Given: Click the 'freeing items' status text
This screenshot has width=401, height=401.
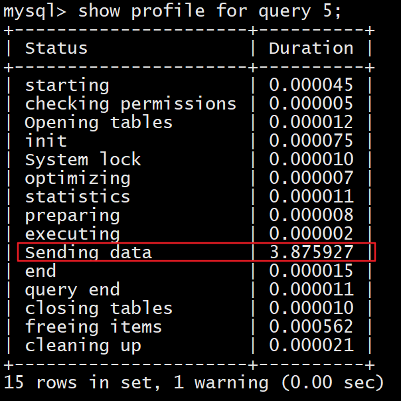Looking at the screenshot, I should point(93,327).
